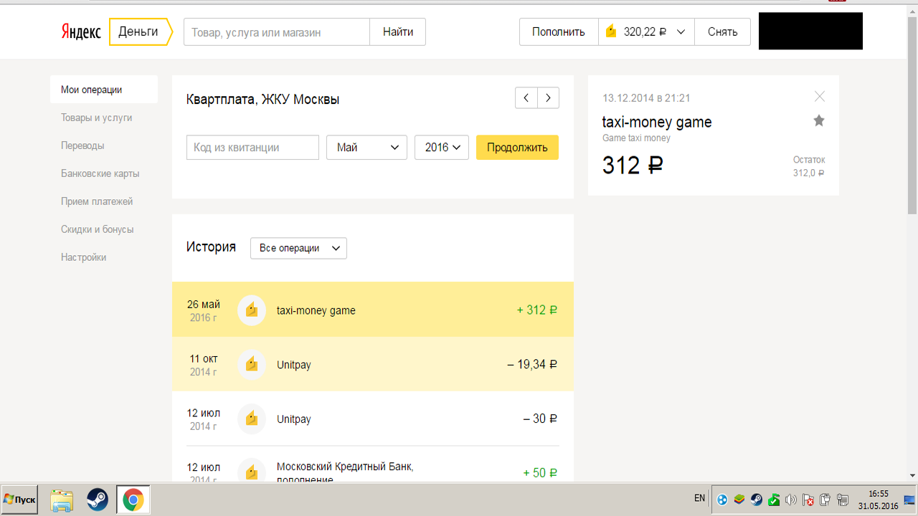918x516 pixels.
Task: Click the wallet icon beside the balance
Action: point(611,32)
